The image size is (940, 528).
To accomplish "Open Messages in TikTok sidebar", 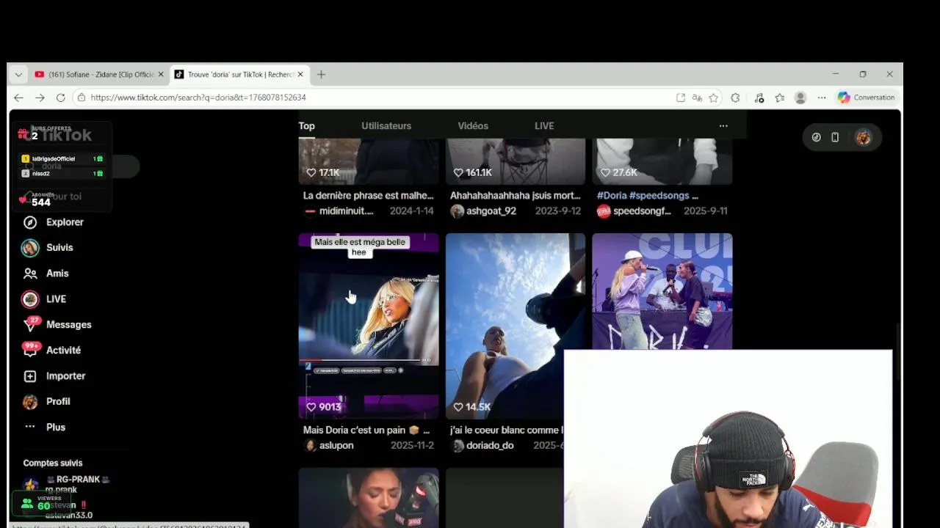I will (x=57, y=325).
